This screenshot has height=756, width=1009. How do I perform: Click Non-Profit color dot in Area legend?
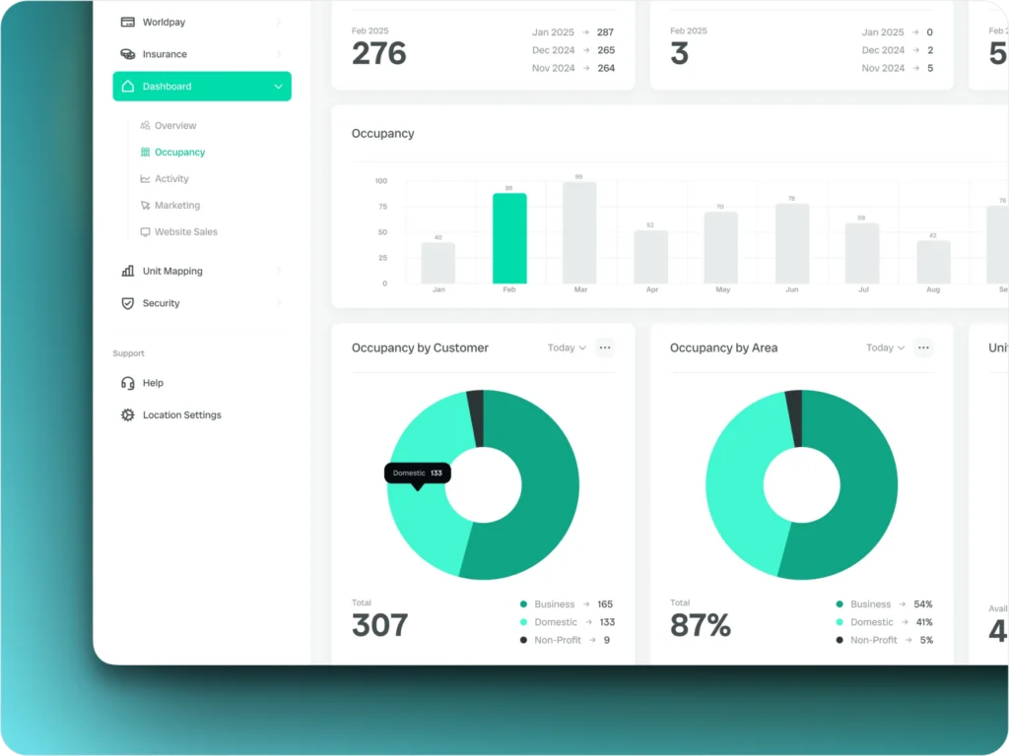click(840, 640)
